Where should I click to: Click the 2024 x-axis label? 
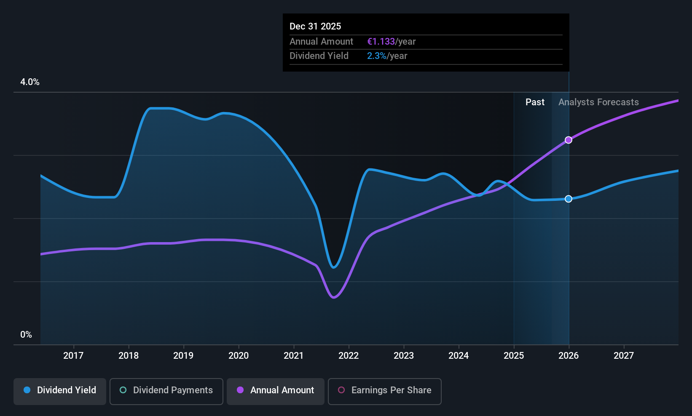pos(459,356)
